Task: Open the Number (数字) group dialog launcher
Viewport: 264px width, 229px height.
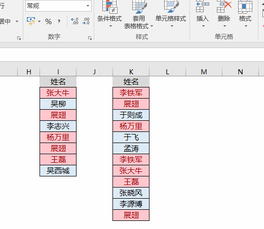Action: click(90, 38)
